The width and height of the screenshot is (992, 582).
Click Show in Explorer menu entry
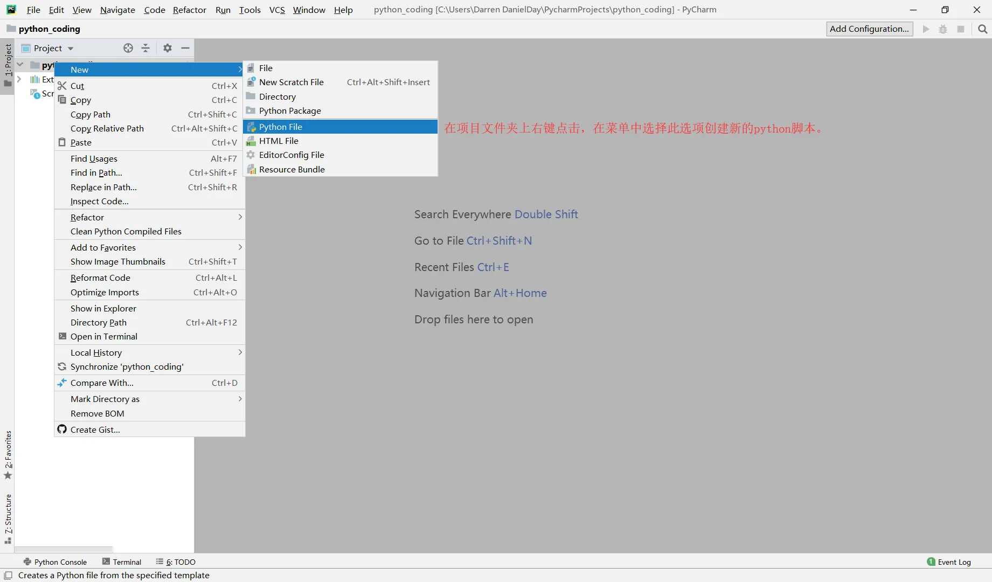[x=150, y=308]
